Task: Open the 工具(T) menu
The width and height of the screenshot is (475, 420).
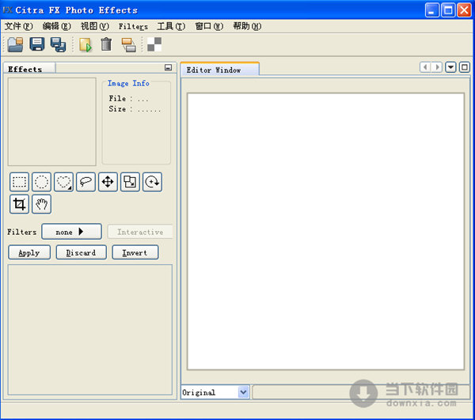Action: [x=171, y=26]
